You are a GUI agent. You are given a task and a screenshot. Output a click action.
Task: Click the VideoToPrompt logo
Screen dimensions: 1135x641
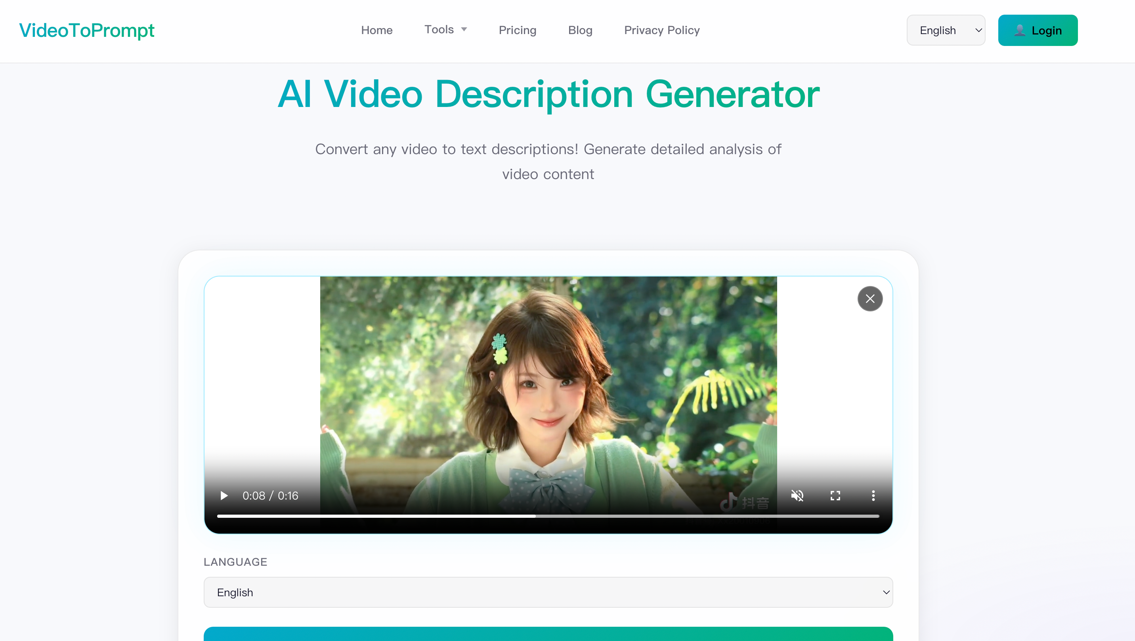(x=87, y=30)
